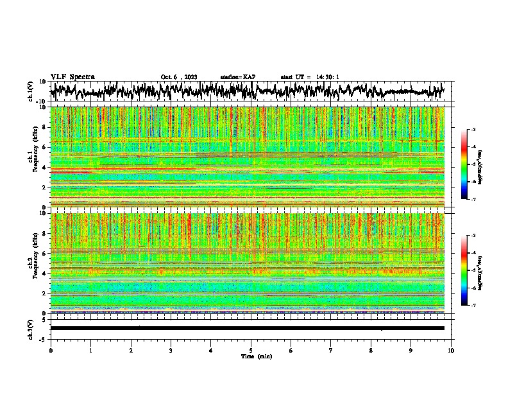Viewport: 508px width, 393px height.
Task: Click the "ch.3(V)" axis label
Action: 31,329
